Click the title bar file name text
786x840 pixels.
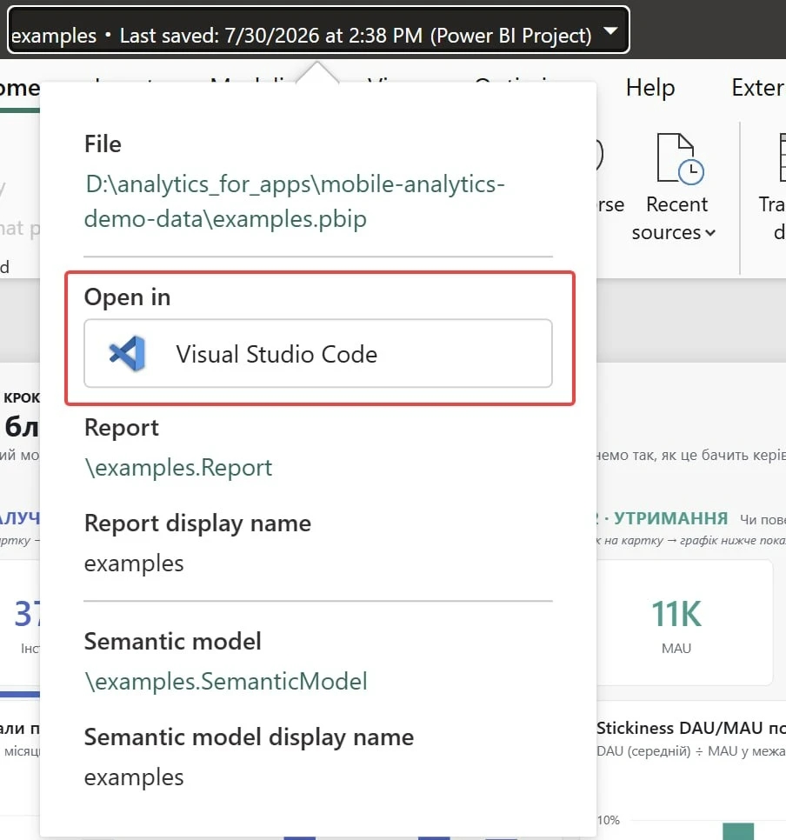tap(301, 36)
